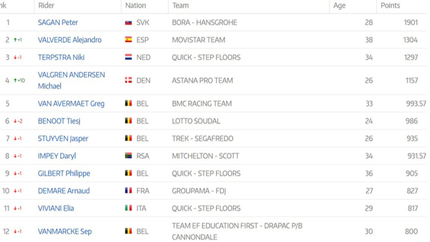430x242 pixels.
Task: Select the VALGREN ANDERSEN Michael link
Action: [x=71, y=80]
